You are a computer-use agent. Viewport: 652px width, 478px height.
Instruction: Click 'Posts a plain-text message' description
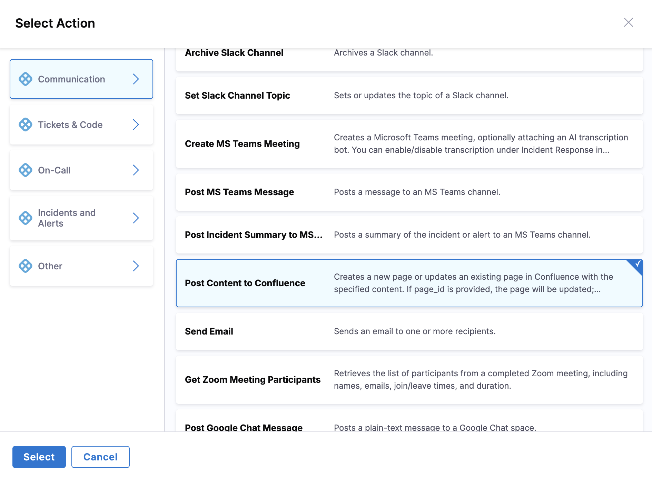click(435, 428)
